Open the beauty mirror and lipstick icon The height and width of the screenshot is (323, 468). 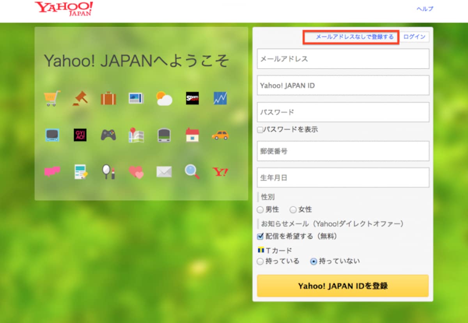pyautogui.click(x=108, y=172)
